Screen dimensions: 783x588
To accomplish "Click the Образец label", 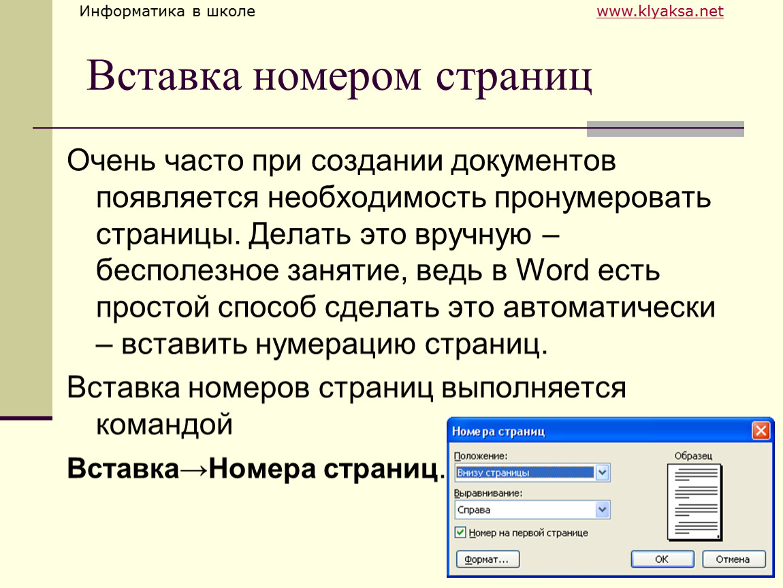I will (x=693, y=456).
